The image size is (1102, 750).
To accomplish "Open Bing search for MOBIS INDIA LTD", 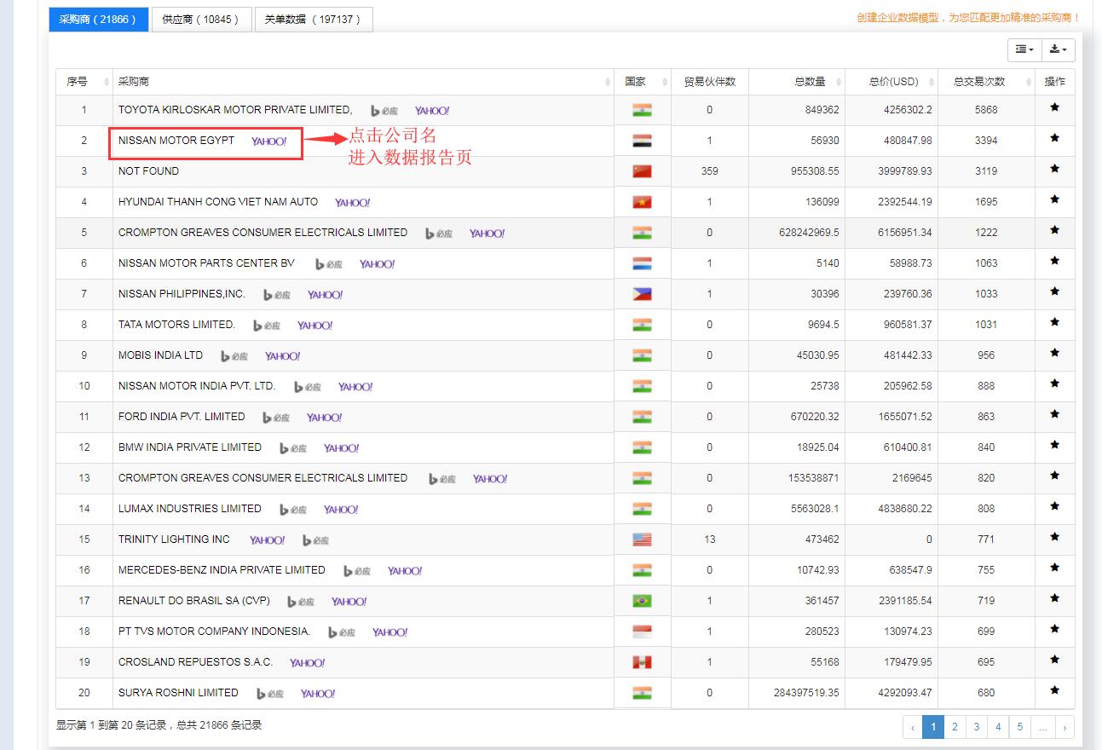I will pos(234,356).
